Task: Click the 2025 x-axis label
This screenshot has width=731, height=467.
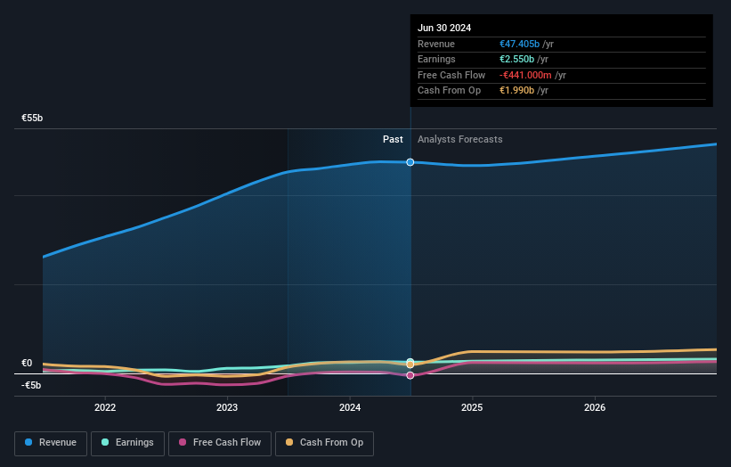Action: point(472,407)
